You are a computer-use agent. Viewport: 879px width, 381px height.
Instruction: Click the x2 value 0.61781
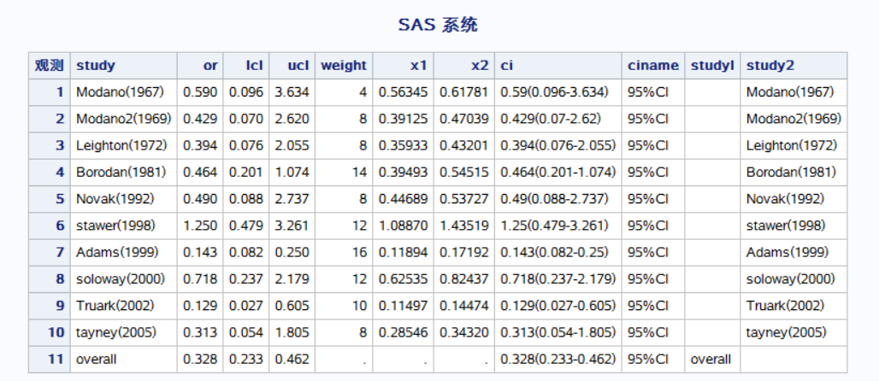click(463, 92)
